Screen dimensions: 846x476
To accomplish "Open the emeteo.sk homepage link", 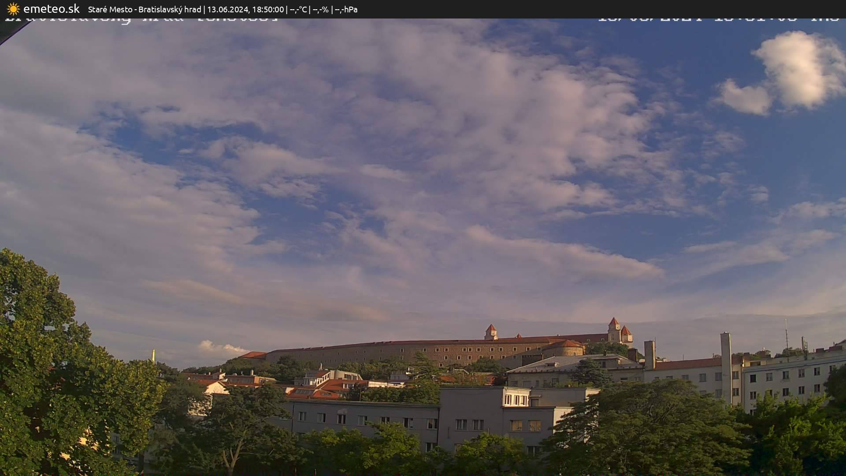I will [x=52, y=9].
